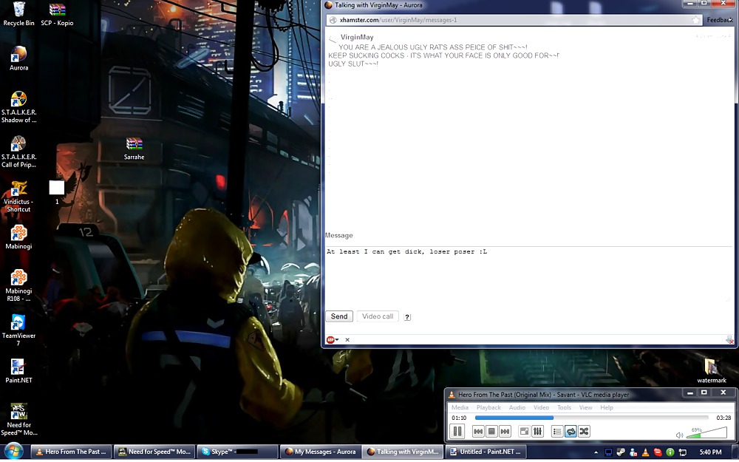Stop playback in VLC
The image size is (739, 462).
(491, 432)
